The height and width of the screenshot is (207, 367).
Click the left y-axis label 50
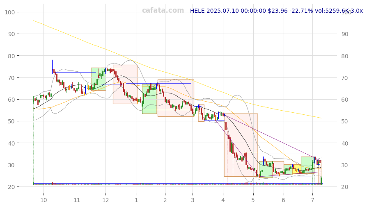(11, 121)
